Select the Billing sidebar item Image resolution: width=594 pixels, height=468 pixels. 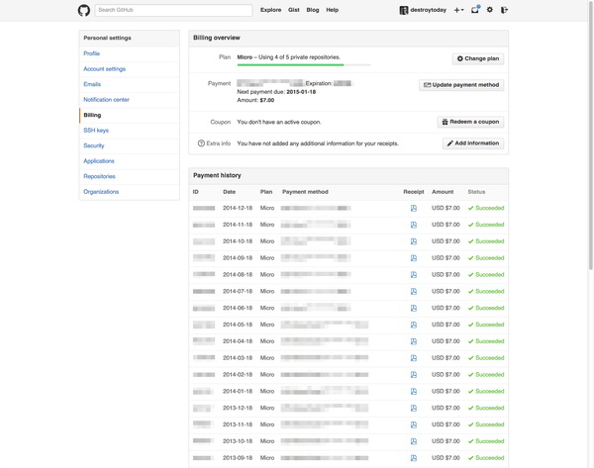click(x=129, y=116)
